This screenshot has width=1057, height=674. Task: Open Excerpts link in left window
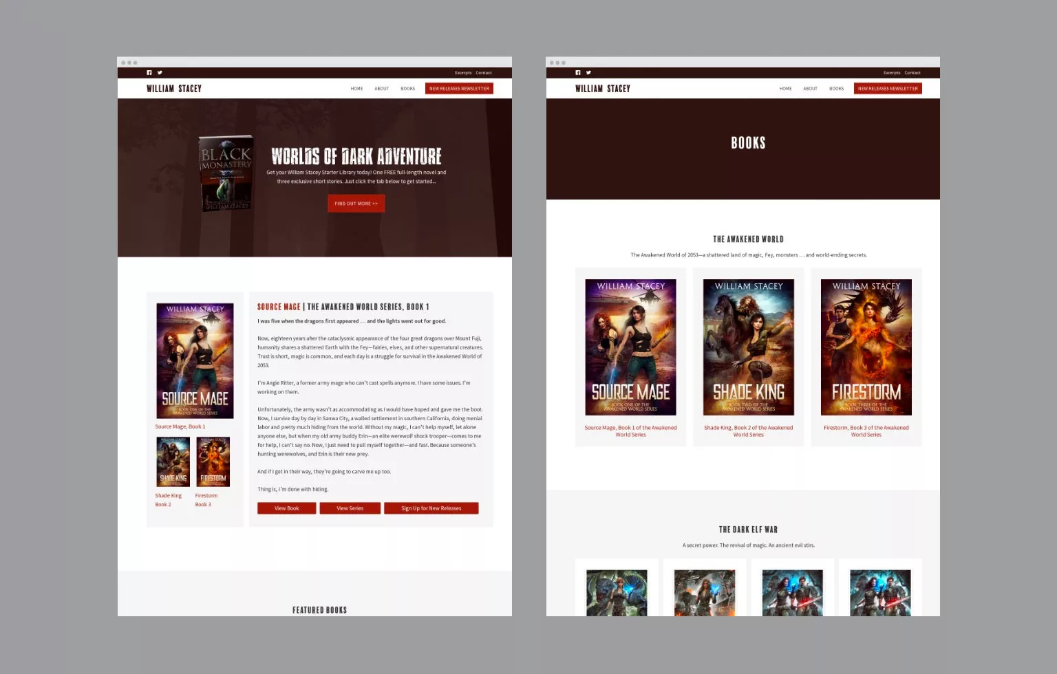click(463, 73)
